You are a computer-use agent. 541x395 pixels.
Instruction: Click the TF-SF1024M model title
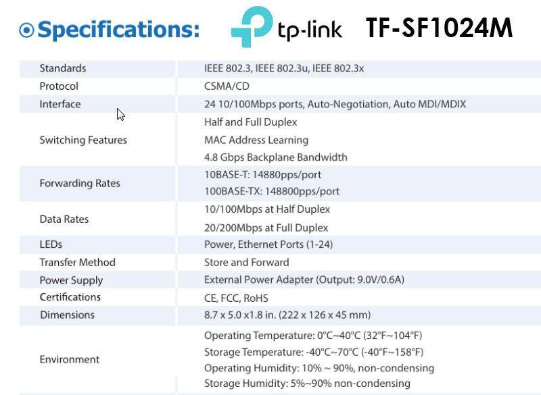(439, 28)
